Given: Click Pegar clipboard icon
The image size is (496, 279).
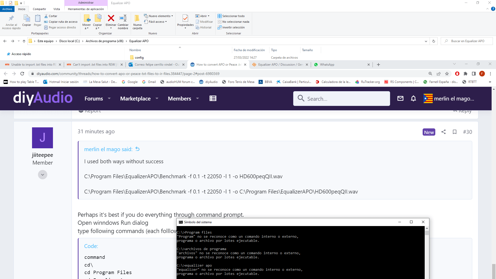Looking at the screenshot, I should [x=37, y=18].
